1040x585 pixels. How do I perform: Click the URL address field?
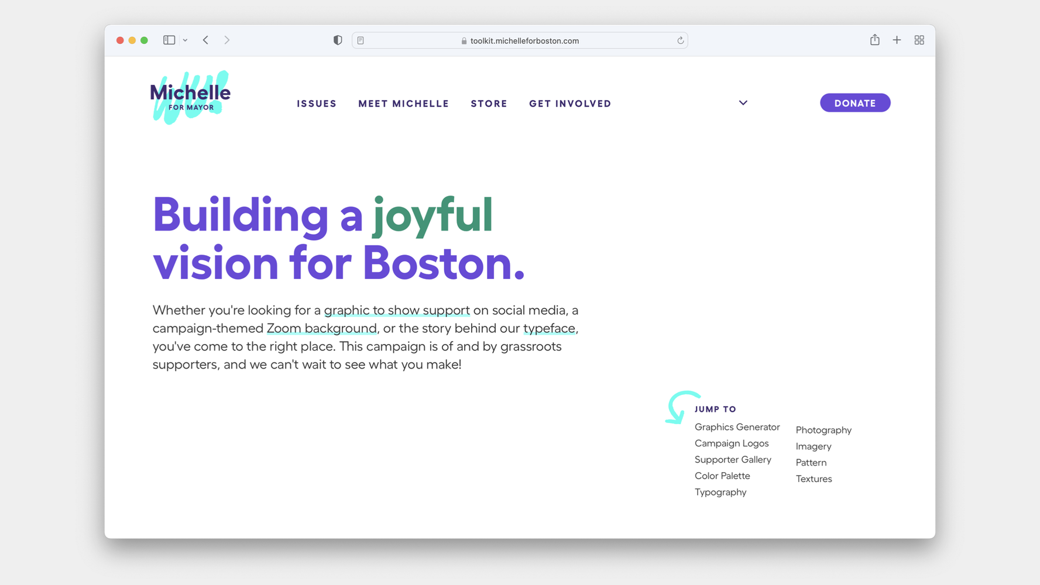[524, 40]
